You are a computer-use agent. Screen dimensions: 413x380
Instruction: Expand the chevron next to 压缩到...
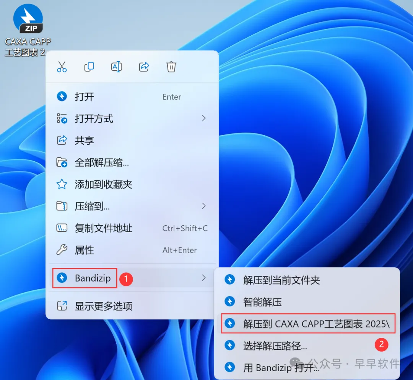(203, 206)
